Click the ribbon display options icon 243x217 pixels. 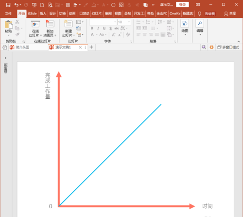[x=198, y=4]
